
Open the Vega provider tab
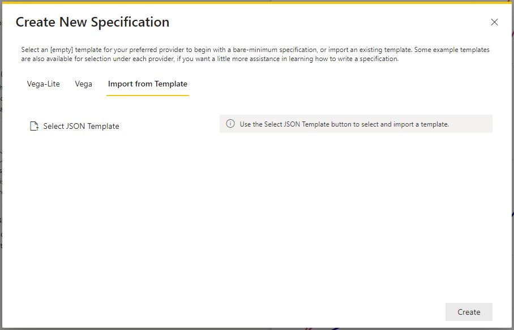pos(83,84)
